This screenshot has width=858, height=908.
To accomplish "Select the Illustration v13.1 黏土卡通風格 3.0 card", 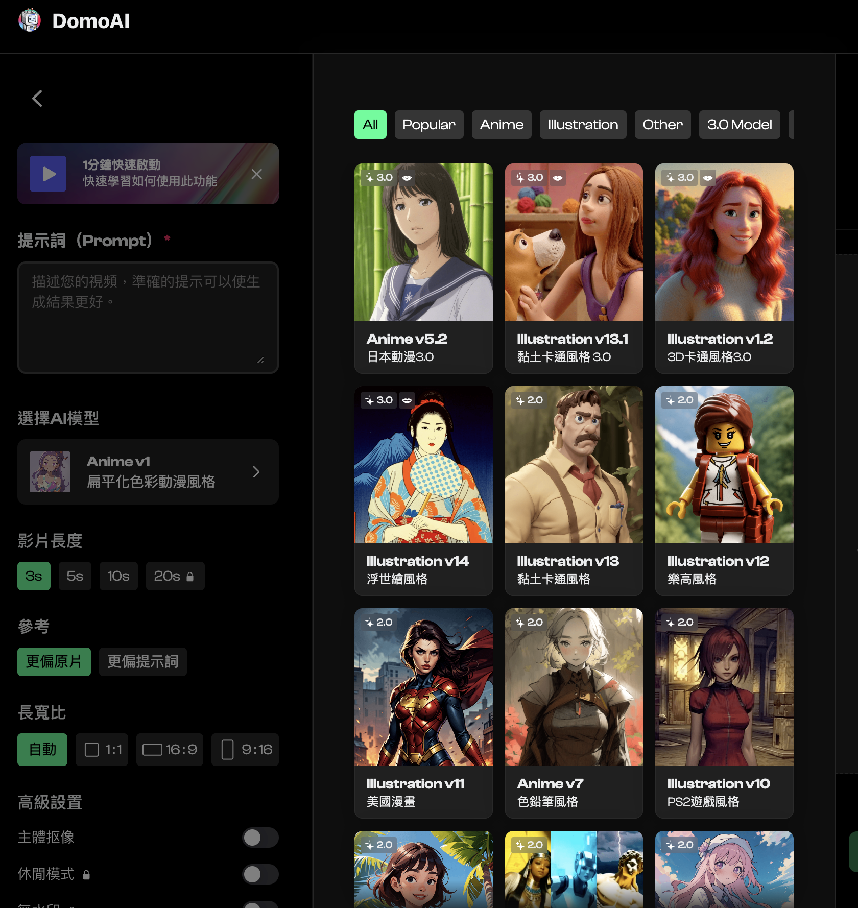I will (x=574, y=269).
